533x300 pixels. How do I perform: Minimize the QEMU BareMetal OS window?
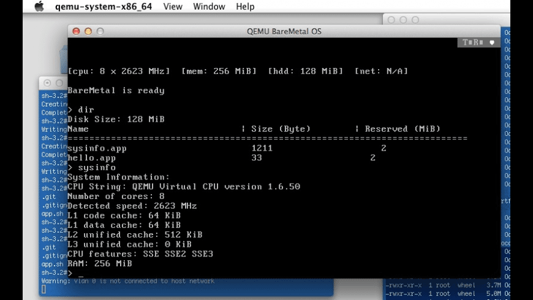pos(88,31)
